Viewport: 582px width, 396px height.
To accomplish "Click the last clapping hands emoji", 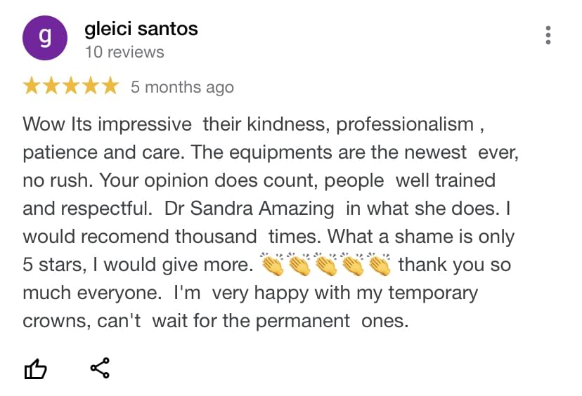I will point(378,264).
